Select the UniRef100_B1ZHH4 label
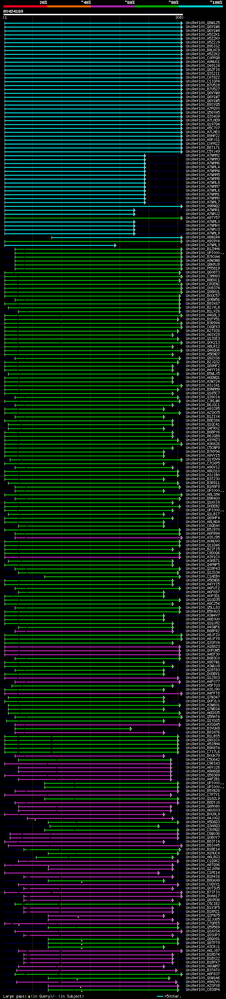Image resolution: width=226 pixels, height=999 pixels. point(203,248)
